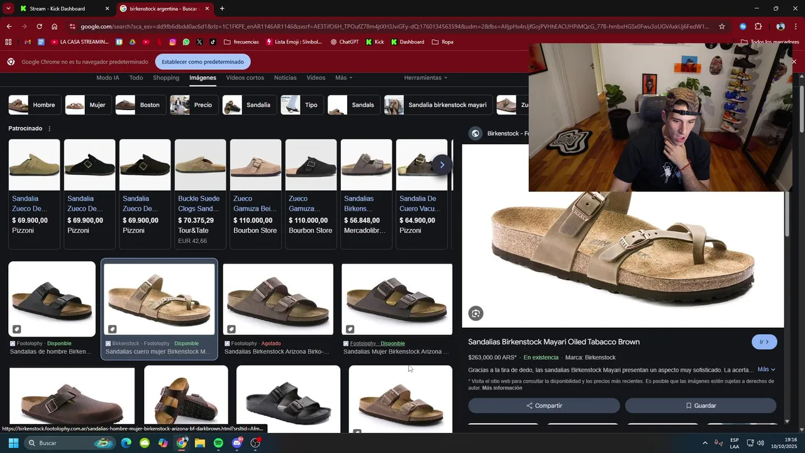Open the Gmail bookmark icon
Viewport: 805px width, 453px height.
[x=27, y=42]
